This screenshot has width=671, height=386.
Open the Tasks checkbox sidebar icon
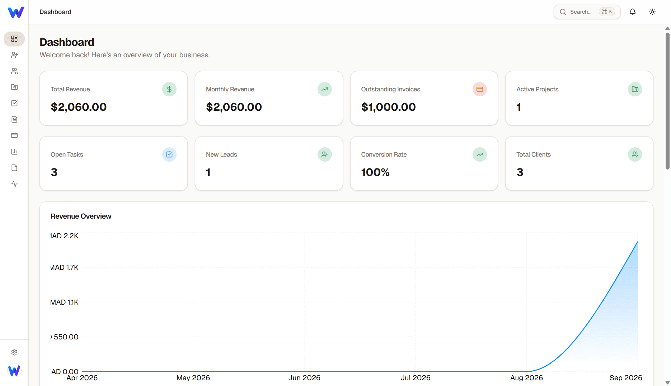click(14, 103)
